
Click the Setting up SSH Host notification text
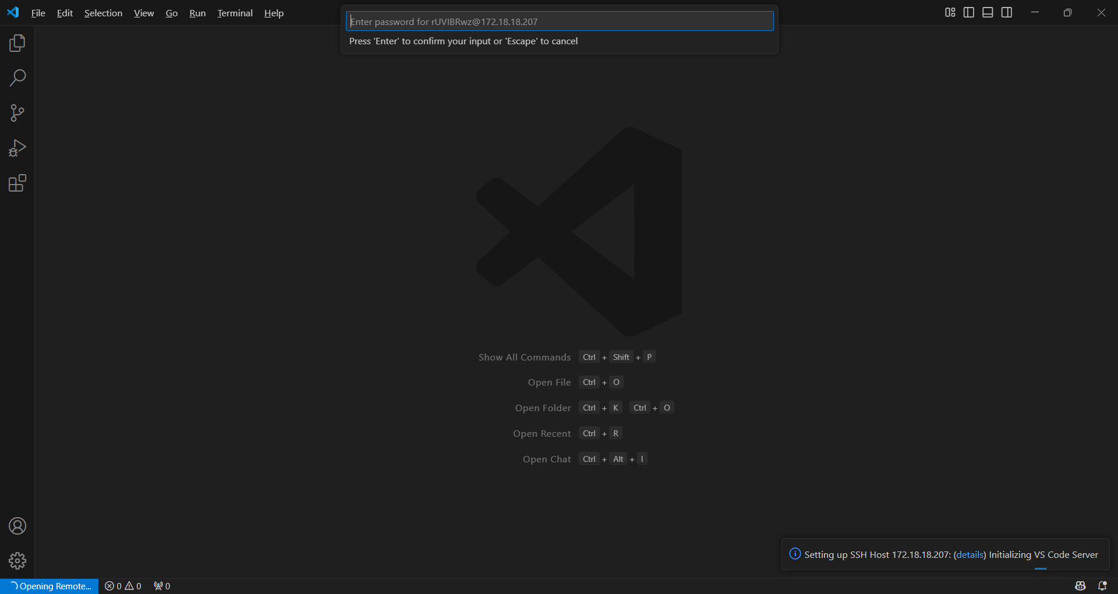coord(951,554)
